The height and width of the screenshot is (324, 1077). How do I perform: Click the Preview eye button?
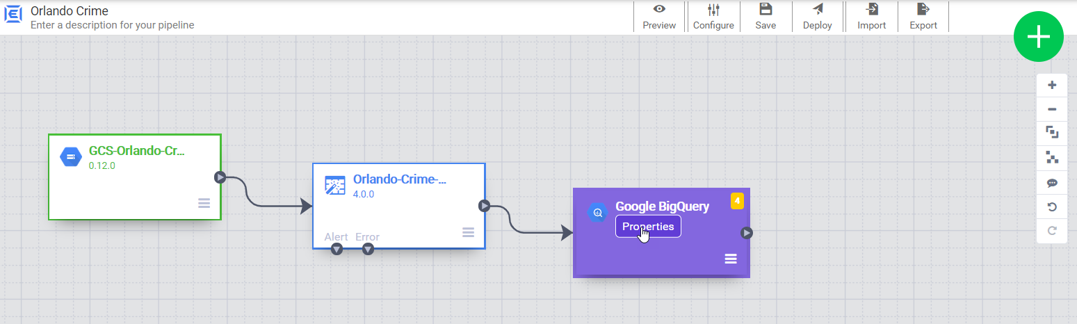[x=659, y=17]
